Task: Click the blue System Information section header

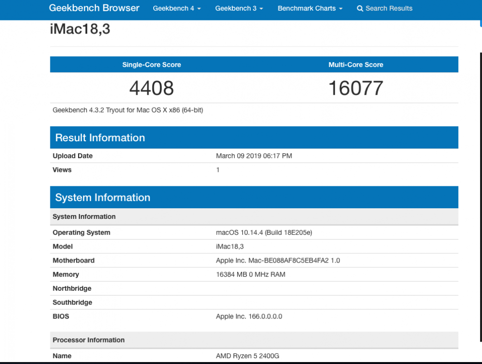Action: point(254,197)
